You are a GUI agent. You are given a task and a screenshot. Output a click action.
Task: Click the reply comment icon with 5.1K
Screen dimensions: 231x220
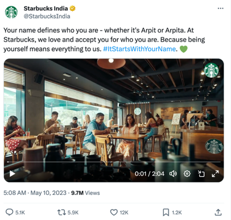coord(10,212)
